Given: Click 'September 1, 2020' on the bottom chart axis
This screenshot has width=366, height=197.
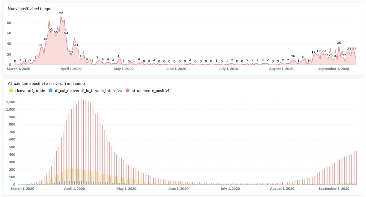Looking at the screenshot, I should point(334,189).
